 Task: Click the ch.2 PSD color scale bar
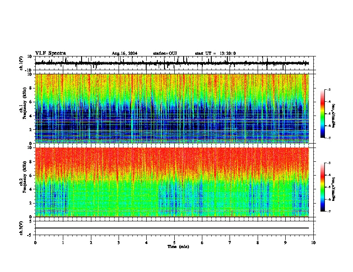pos(323,187)
